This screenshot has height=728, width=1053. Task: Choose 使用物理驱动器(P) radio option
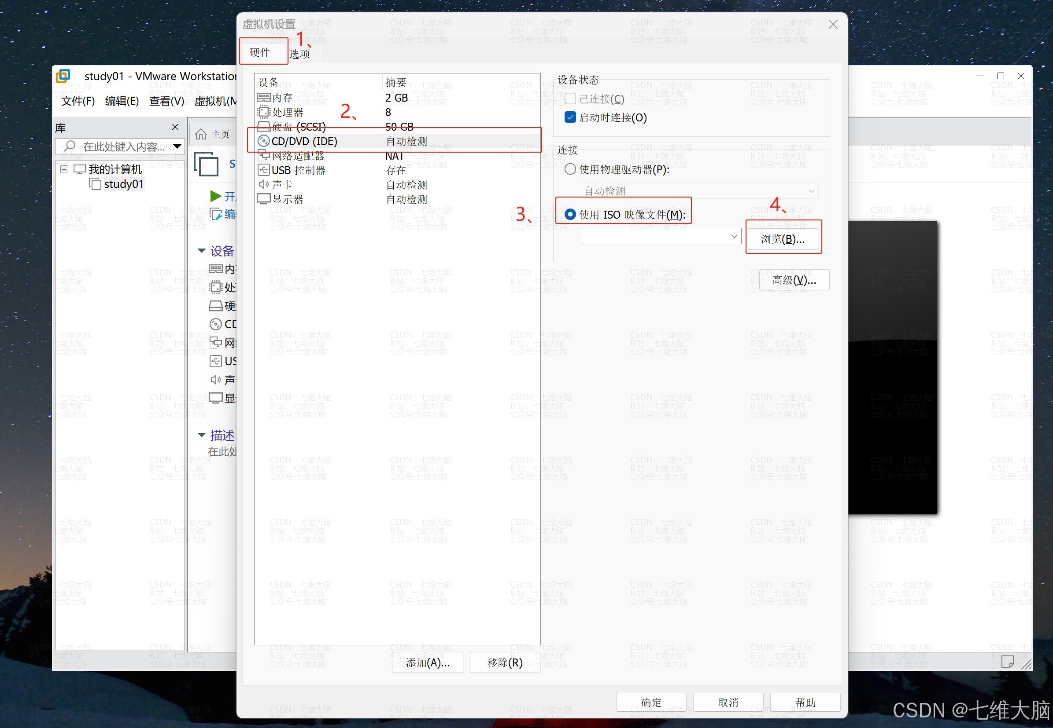pos(570,169)
